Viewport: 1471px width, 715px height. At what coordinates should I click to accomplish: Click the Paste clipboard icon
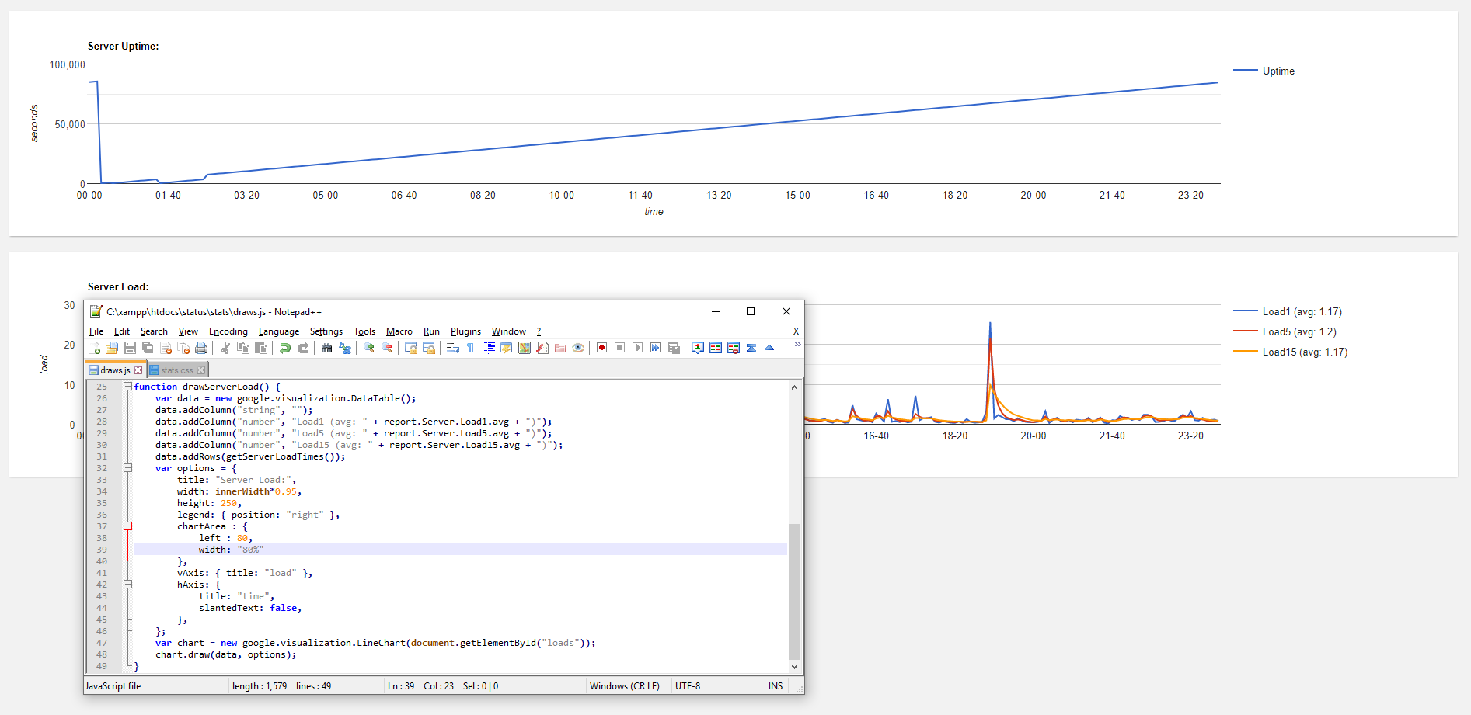coord(261,348)
